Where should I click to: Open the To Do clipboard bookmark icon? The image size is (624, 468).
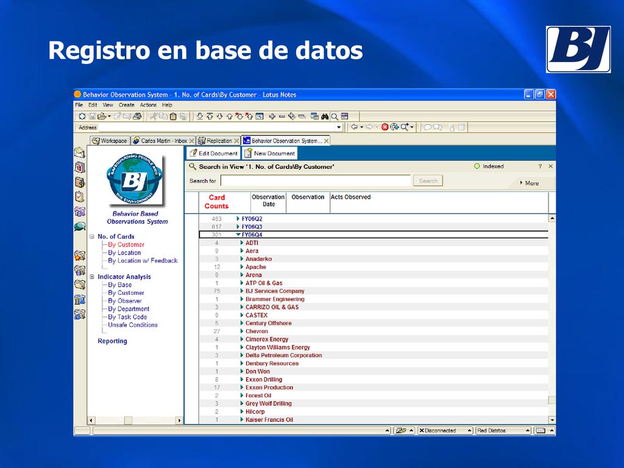[x=80, y=197]
